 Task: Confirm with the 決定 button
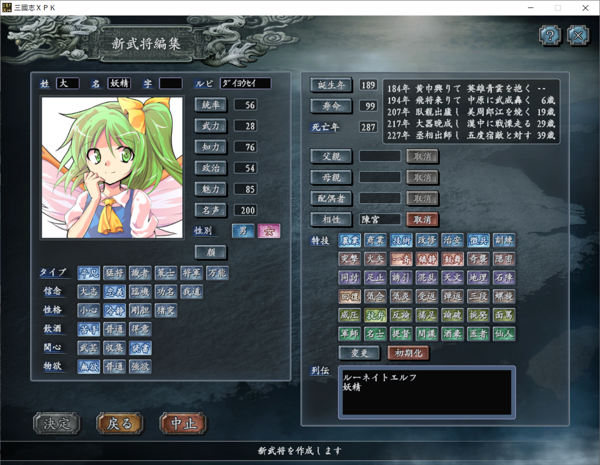(x=56, y=423)
